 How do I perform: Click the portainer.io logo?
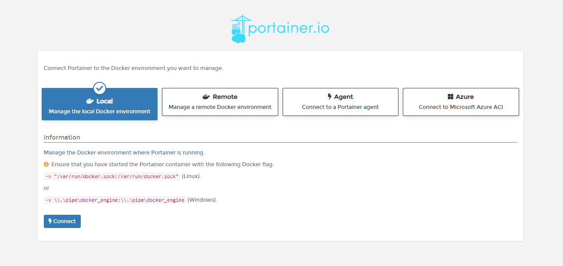point(280,28)
